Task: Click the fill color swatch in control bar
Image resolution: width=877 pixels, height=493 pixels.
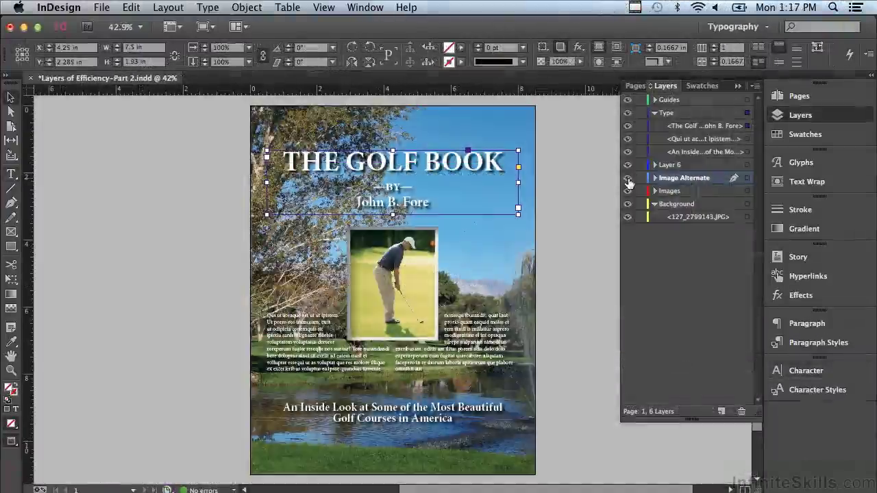Action: [449, 47]
